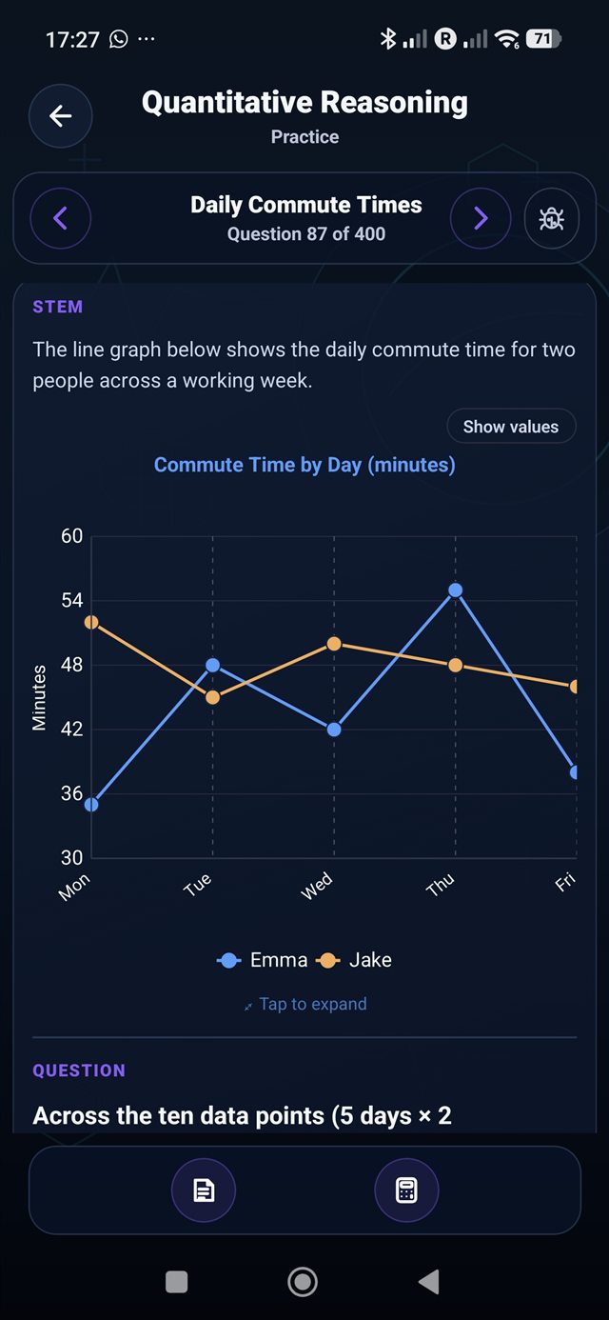The width and height of the screenshot is (609, 1320).
Task: Tap to expand the chart
Action: click(x=304, y=1004)
